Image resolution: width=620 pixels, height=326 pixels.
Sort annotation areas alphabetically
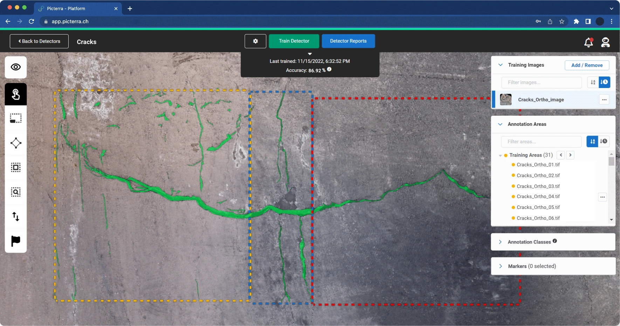(x=592, y=142)
